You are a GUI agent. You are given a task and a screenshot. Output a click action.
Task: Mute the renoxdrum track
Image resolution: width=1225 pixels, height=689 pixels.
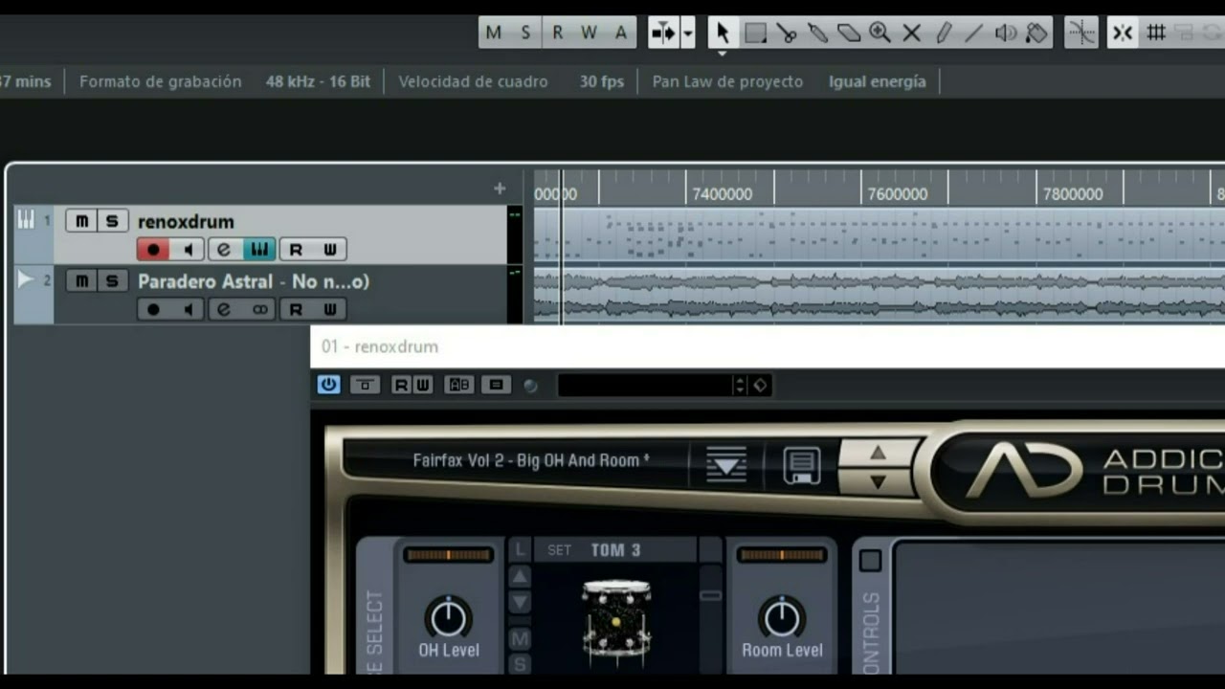81,221
